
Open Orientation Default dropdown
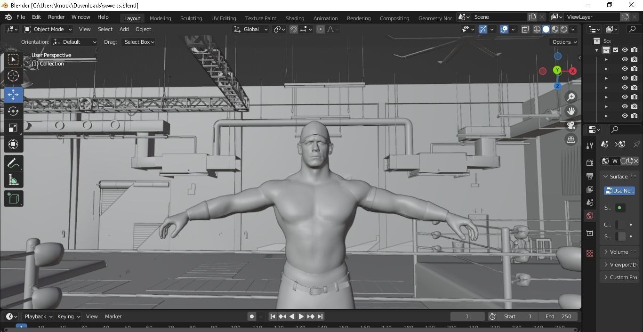pos(75,42)
